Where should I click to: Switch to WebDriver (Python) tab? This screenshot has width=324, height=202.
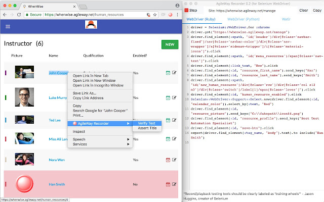[243, 19]
